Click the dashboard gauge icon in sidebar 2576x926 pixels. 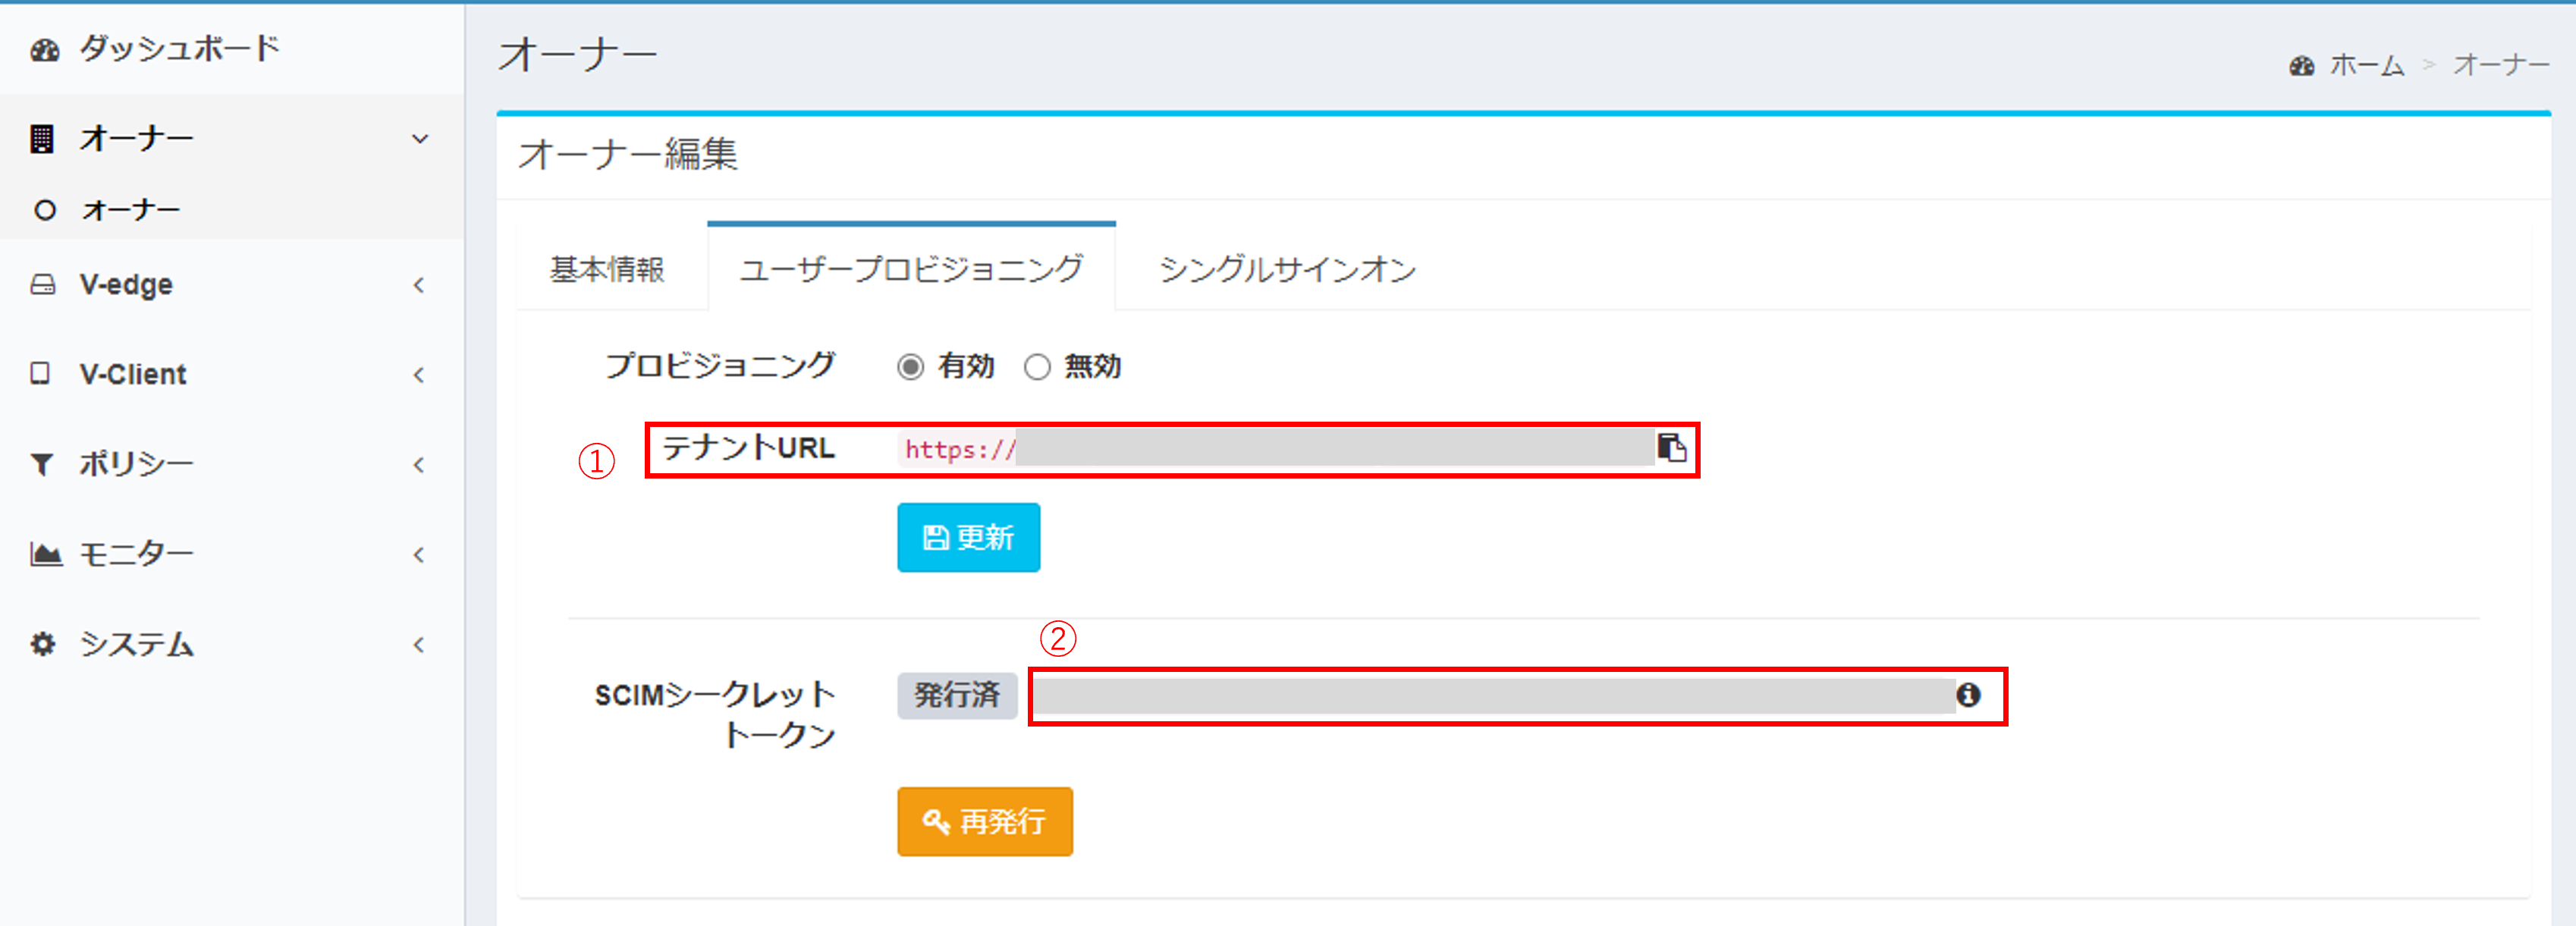(x=44, y=50)
